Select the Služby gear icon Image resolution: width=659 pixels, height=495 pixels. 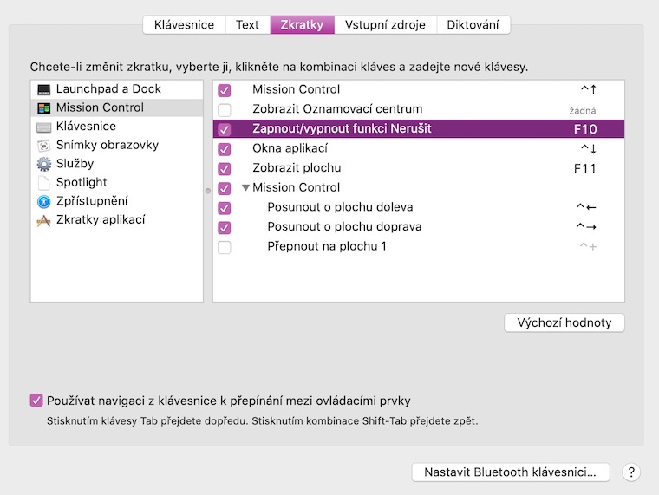[x=43, y=164]
